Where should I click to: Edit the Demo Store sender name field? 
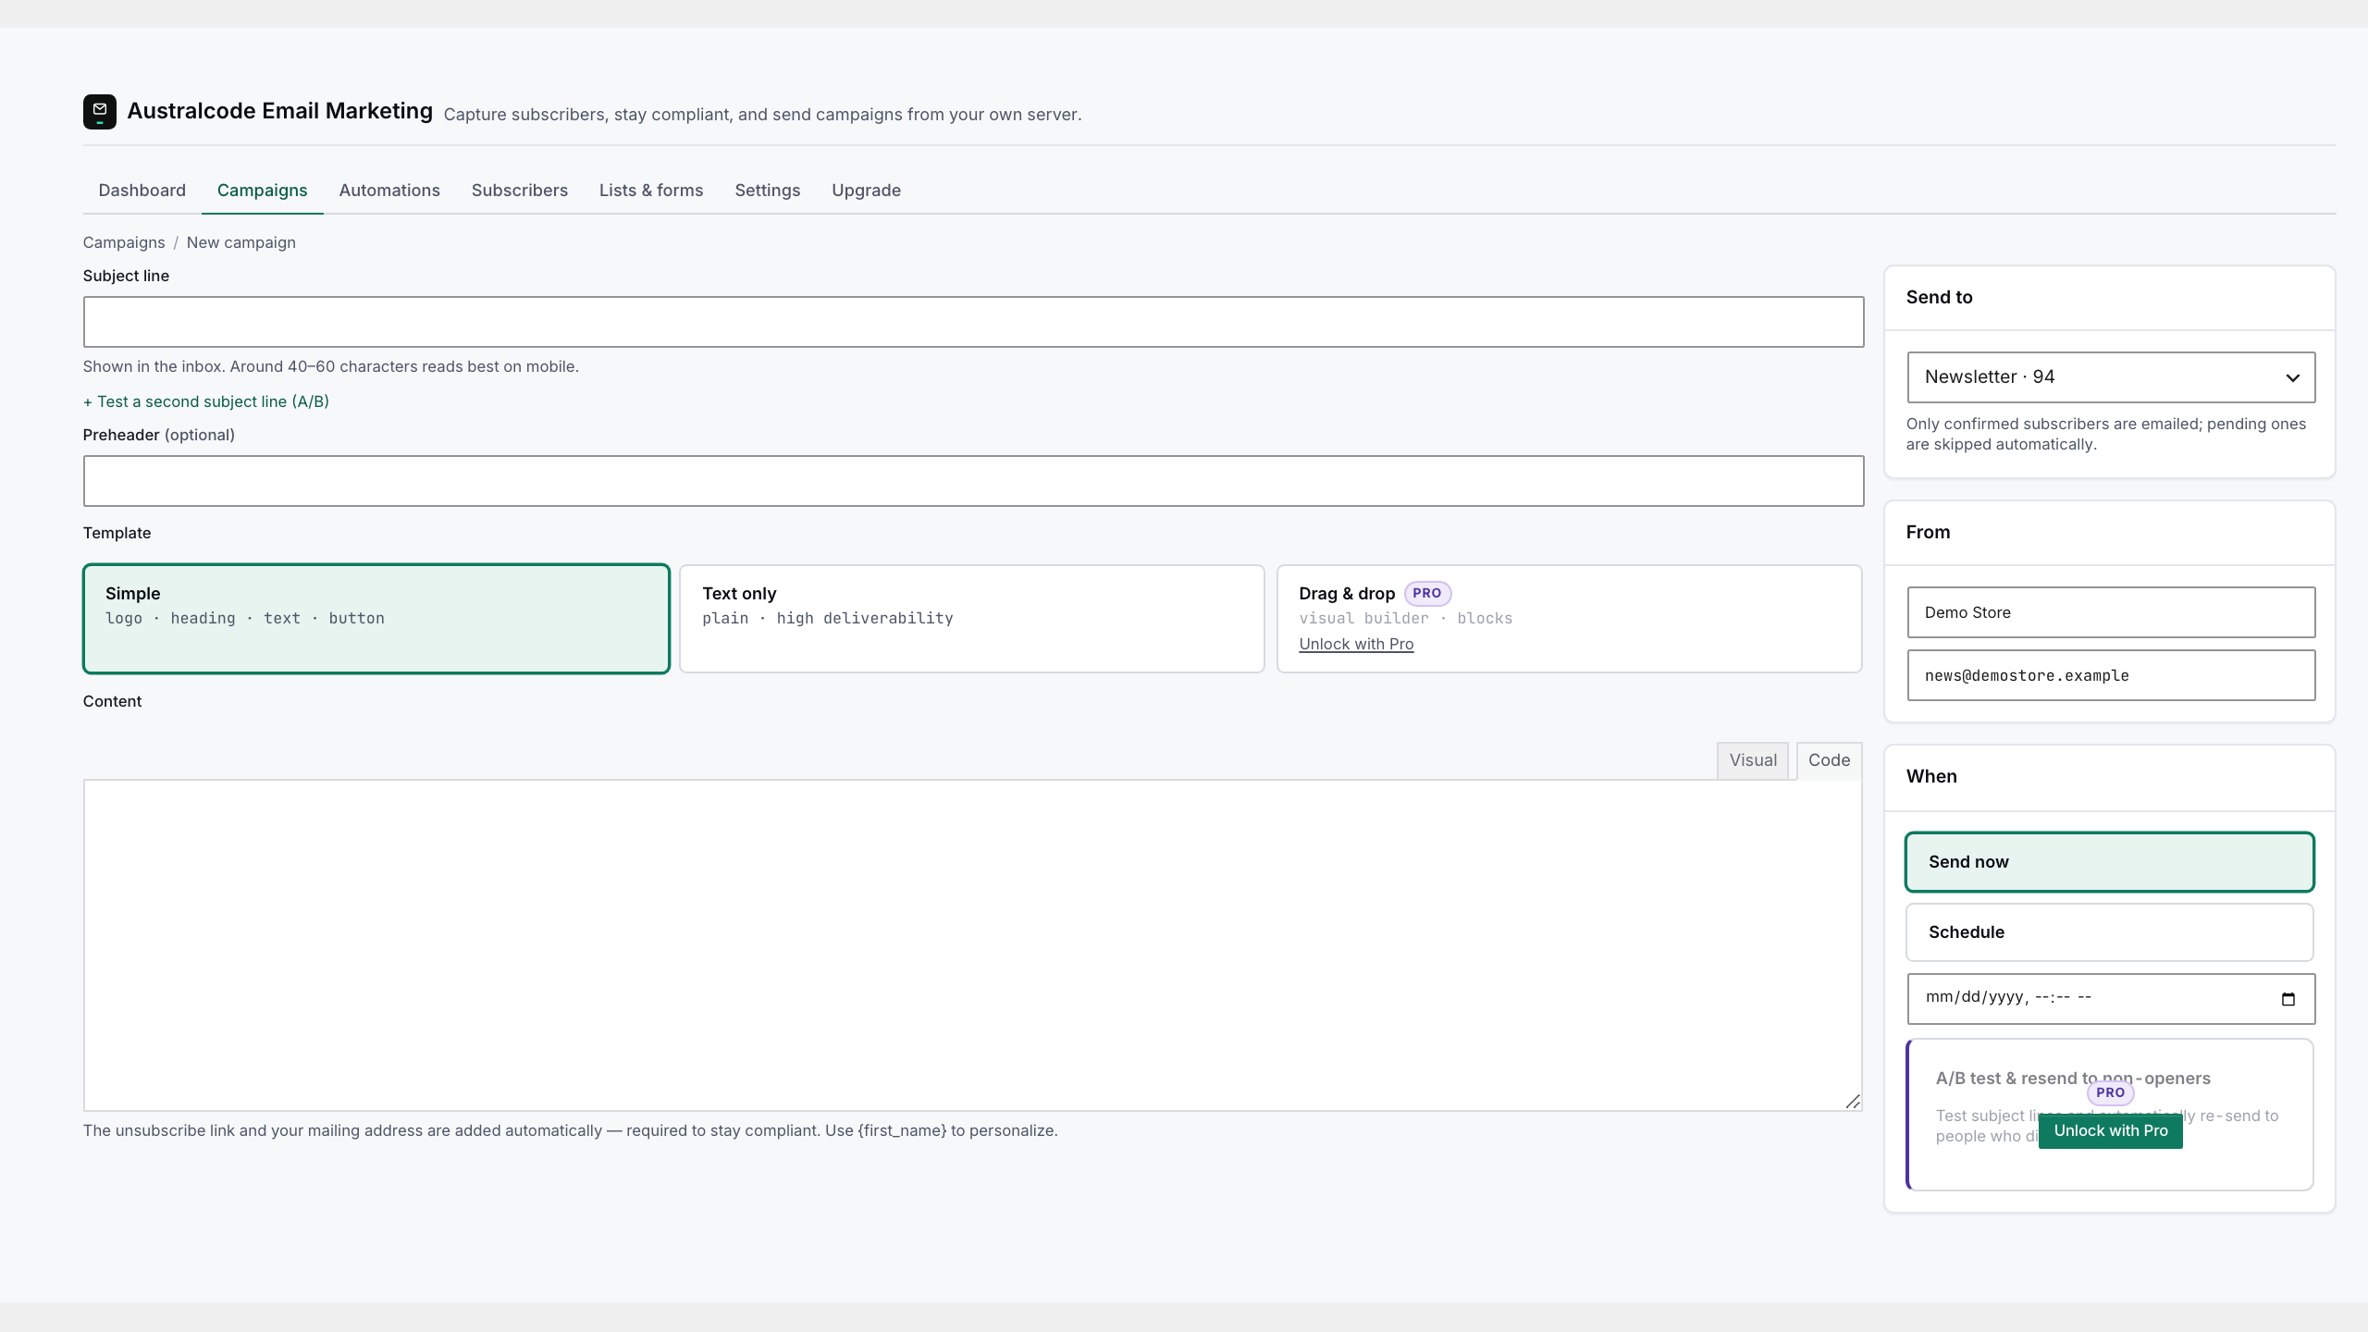click(2111, 612)
